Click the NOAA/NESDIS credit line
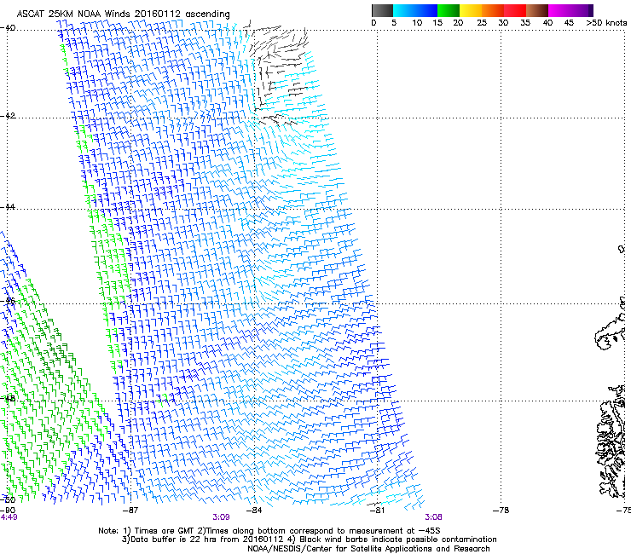The width and height of the screenshot is (631, 554). click(368, 549)
